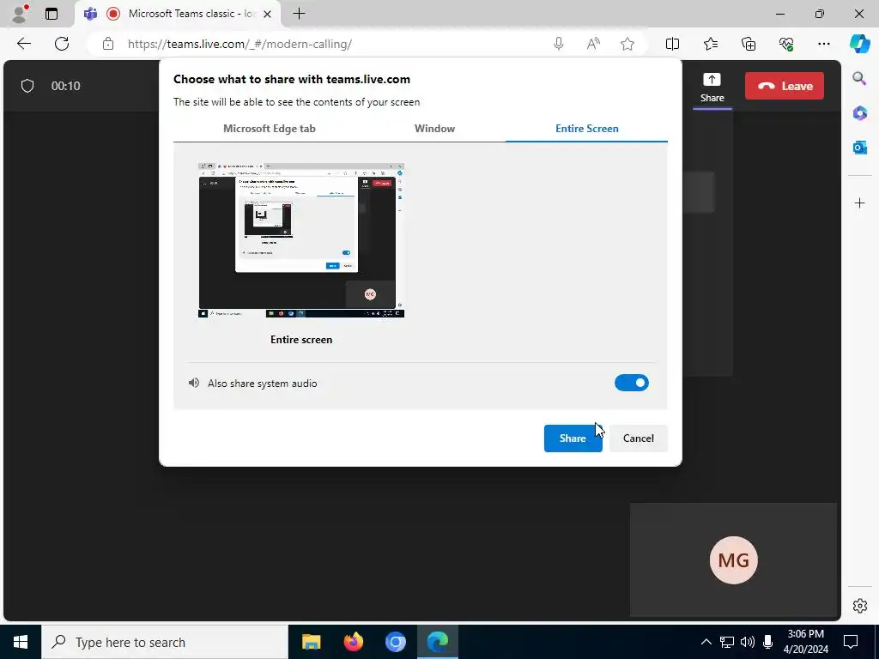Open split screen view
Viewport: 879px width, 659px height.
pyautogui.click(x=672, y=44)
